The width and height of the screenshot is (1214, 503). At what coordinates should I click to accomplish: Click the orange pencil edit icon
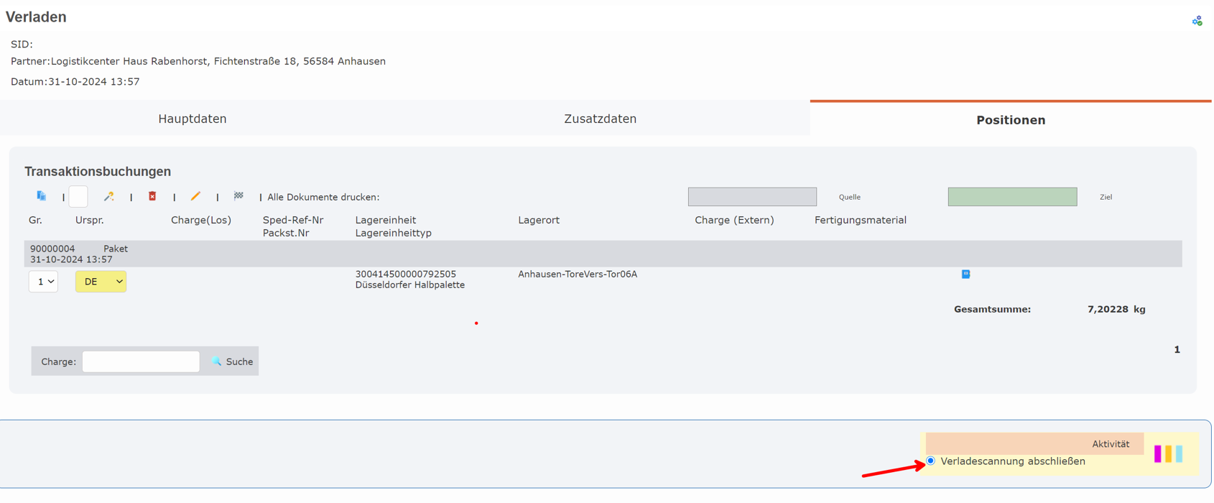195,196
